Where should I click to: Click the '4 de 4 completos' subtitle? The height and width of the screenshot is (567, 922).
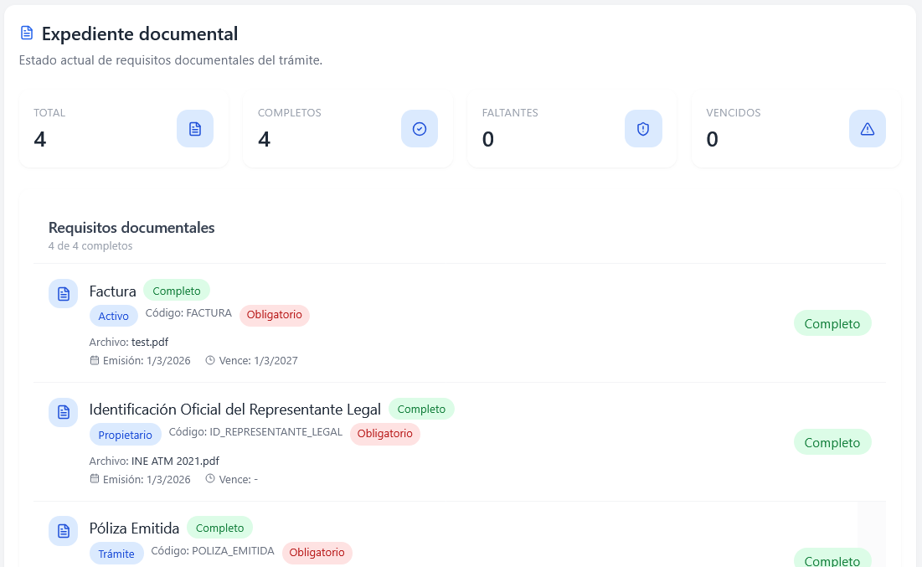pos(90,246)
